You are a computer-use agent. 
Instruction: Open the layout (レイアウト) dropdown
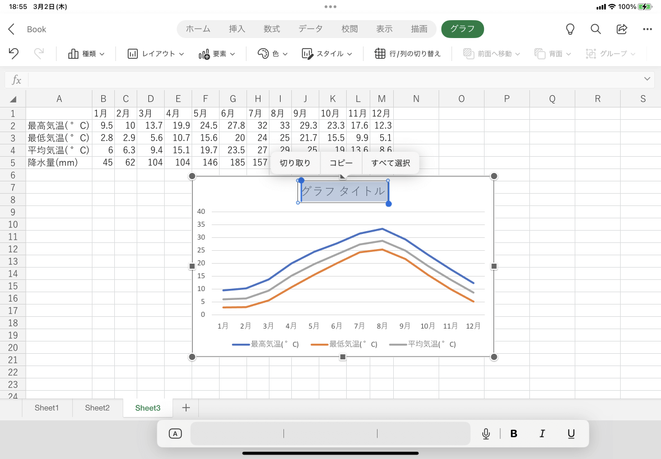click(156, 54)
